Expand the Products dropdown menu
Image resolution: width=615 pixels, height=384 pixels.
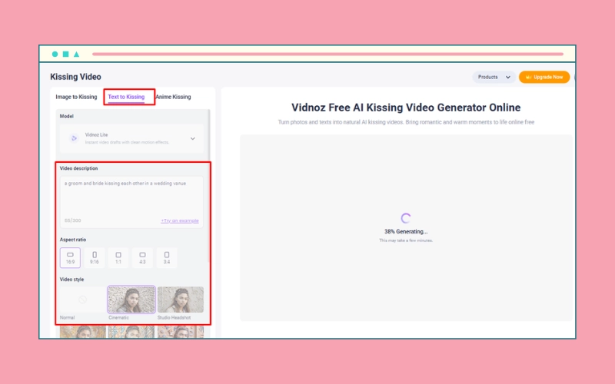[494, 77]
